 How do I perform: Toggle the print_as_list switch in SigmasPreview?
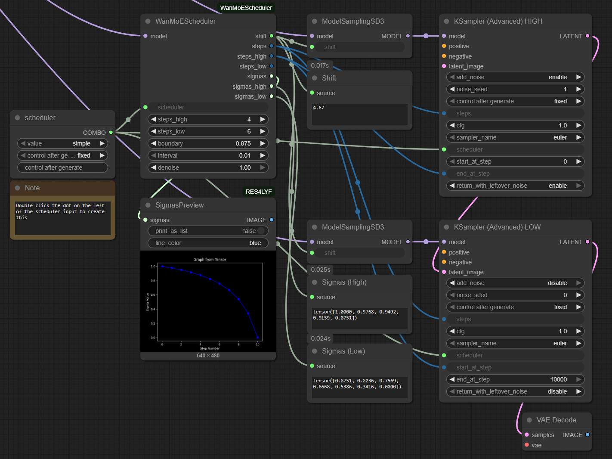pos(261,231)
